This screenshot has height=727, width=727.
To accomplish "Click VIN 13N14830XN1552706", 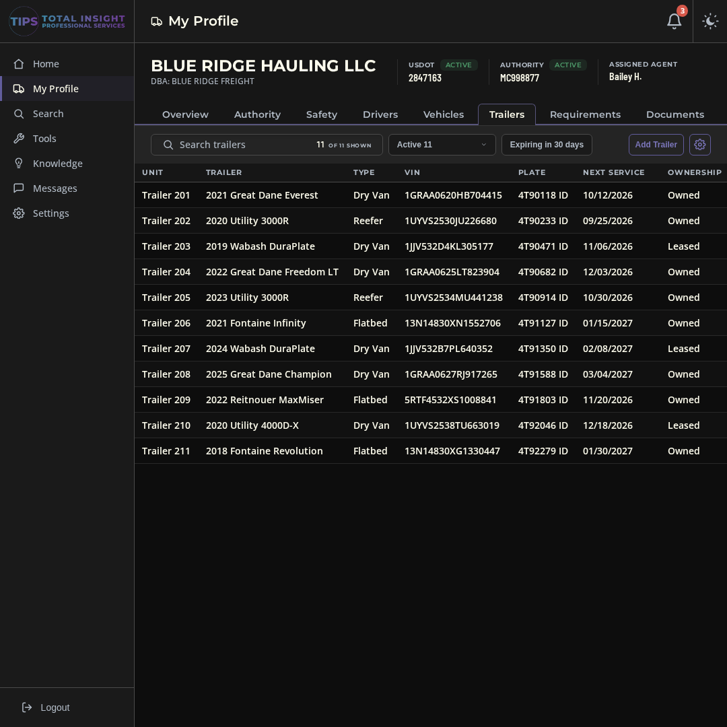I will (x=452, y=323).
